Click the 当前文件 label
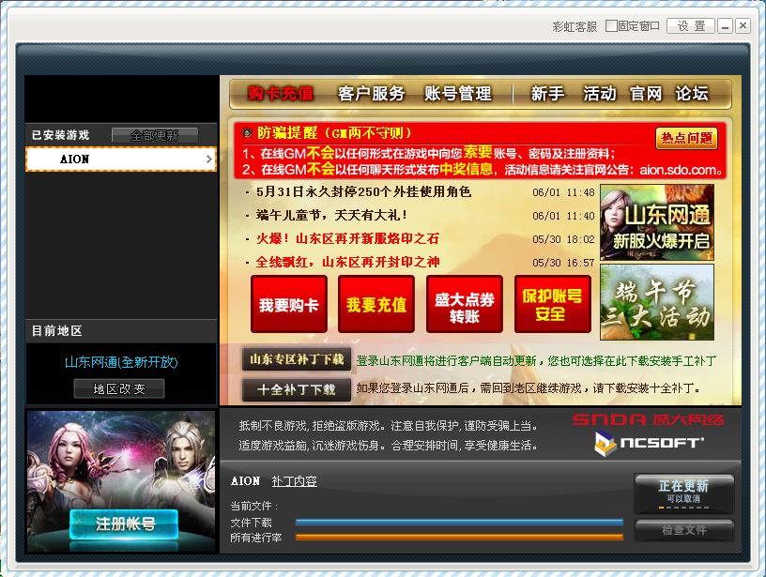 pos(254,507)
